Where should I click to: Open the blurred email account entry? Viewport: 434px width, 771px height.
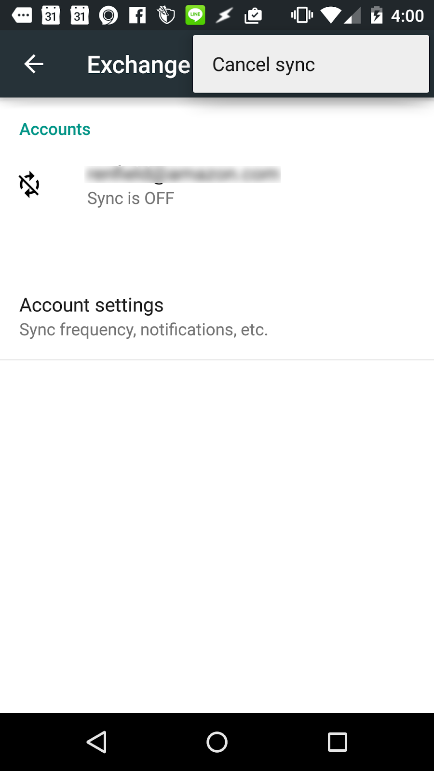(x=182, y=174)
